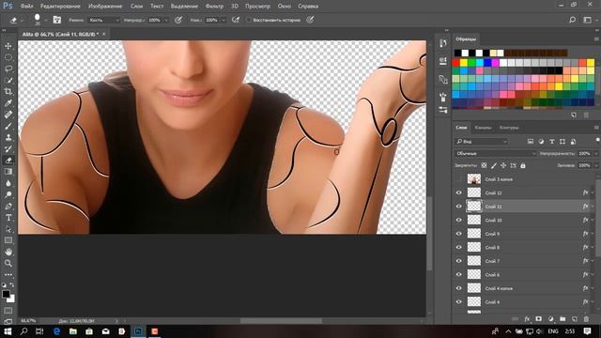Screen dimensions: 601x338
Task: Open the opacity value dropdown in options bar
Action: tap(166, 20)
